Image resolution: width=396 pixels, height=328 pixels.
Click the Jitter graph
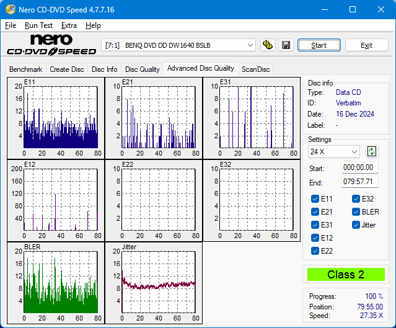tap(154, 283)
